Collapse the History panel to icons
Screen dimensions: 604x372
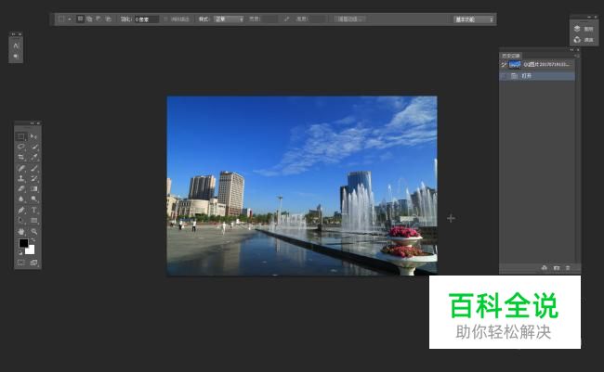point(571,49)
